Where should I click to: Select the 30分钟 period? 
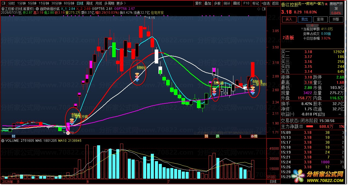coord(56,4)
